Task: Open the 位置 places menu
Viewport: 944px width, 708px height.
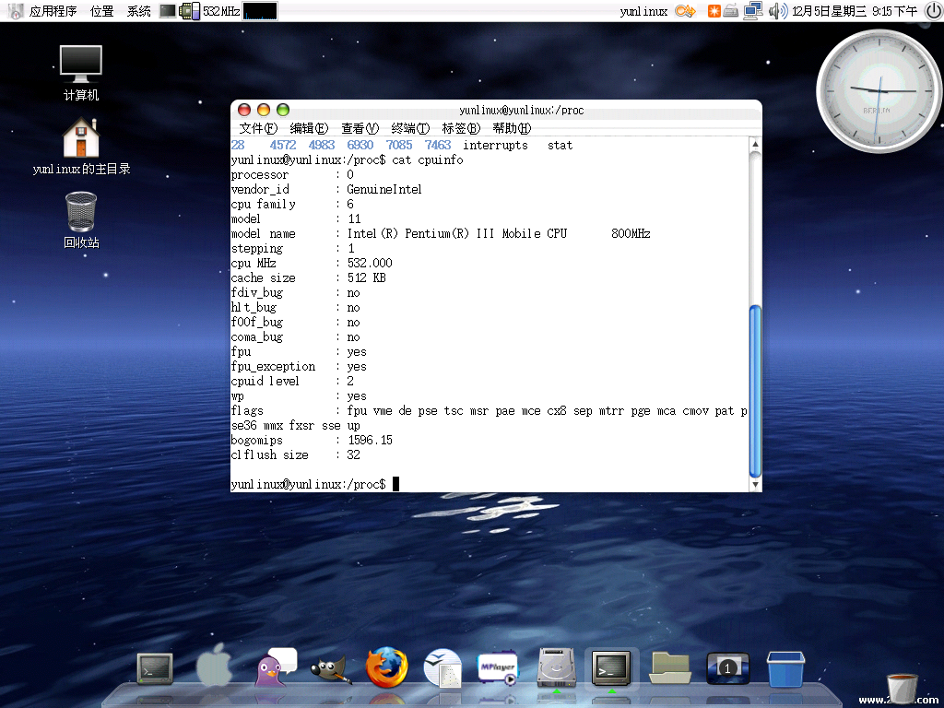Action: (101, 11)
